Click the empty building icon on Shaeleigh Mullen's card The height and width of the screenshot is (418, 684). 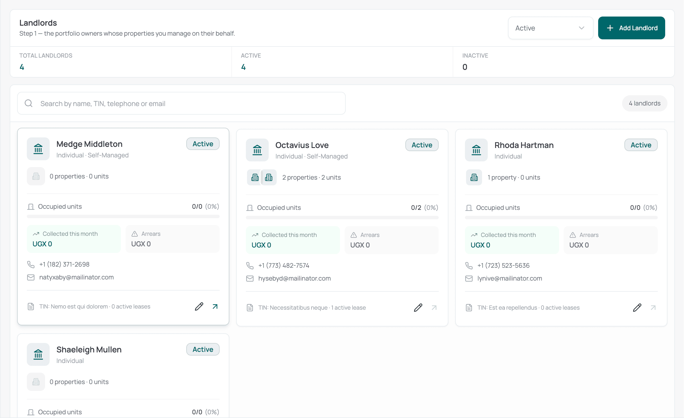click(x=36, y=382)
